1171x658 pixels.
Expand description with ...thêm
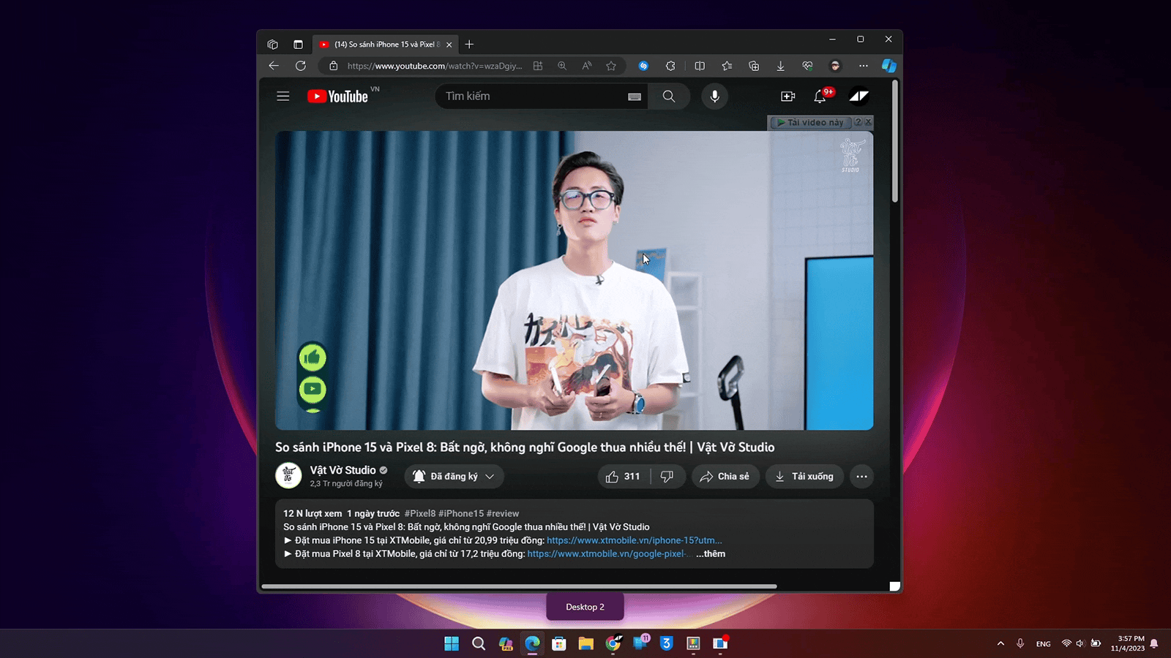pos(711,553)
